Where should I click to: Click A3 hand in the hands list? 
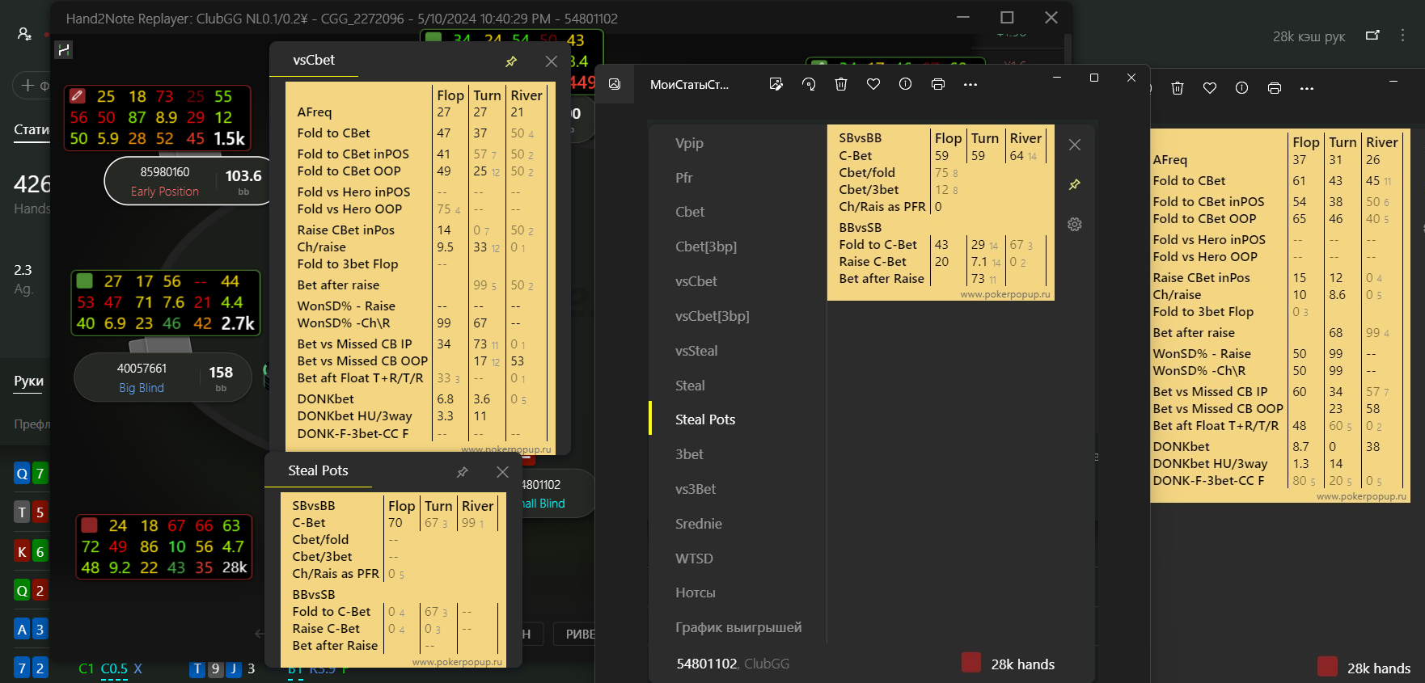coord(31,630)
